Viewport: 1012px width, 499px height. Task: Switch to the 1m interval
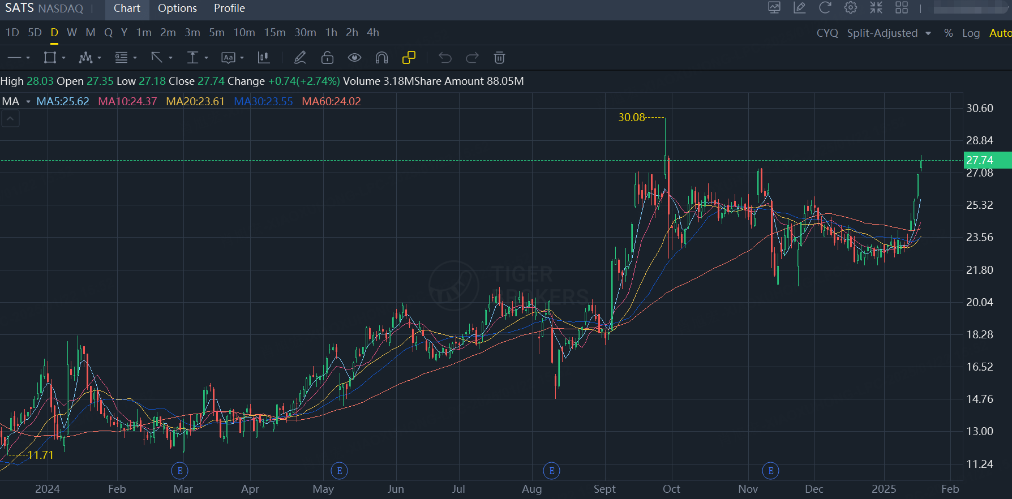pos(144,33)
